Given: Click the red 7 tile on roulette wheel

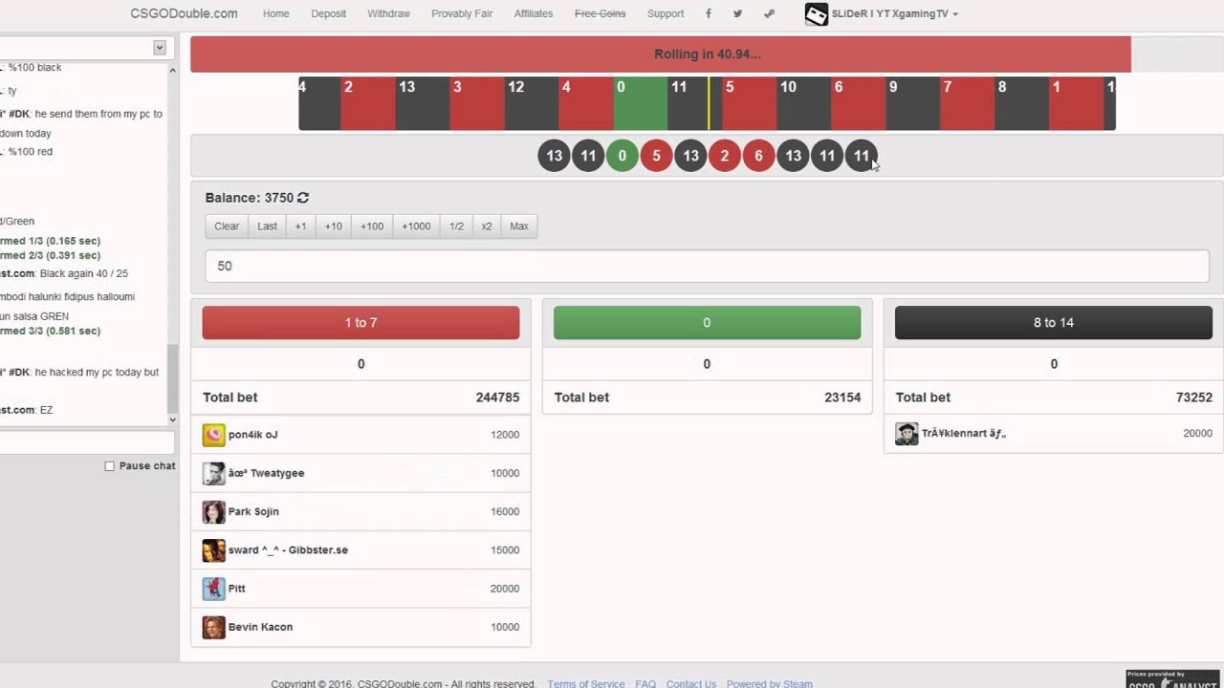Looking at the screenshot, I should pyautogui.click(x=968, y=103).
